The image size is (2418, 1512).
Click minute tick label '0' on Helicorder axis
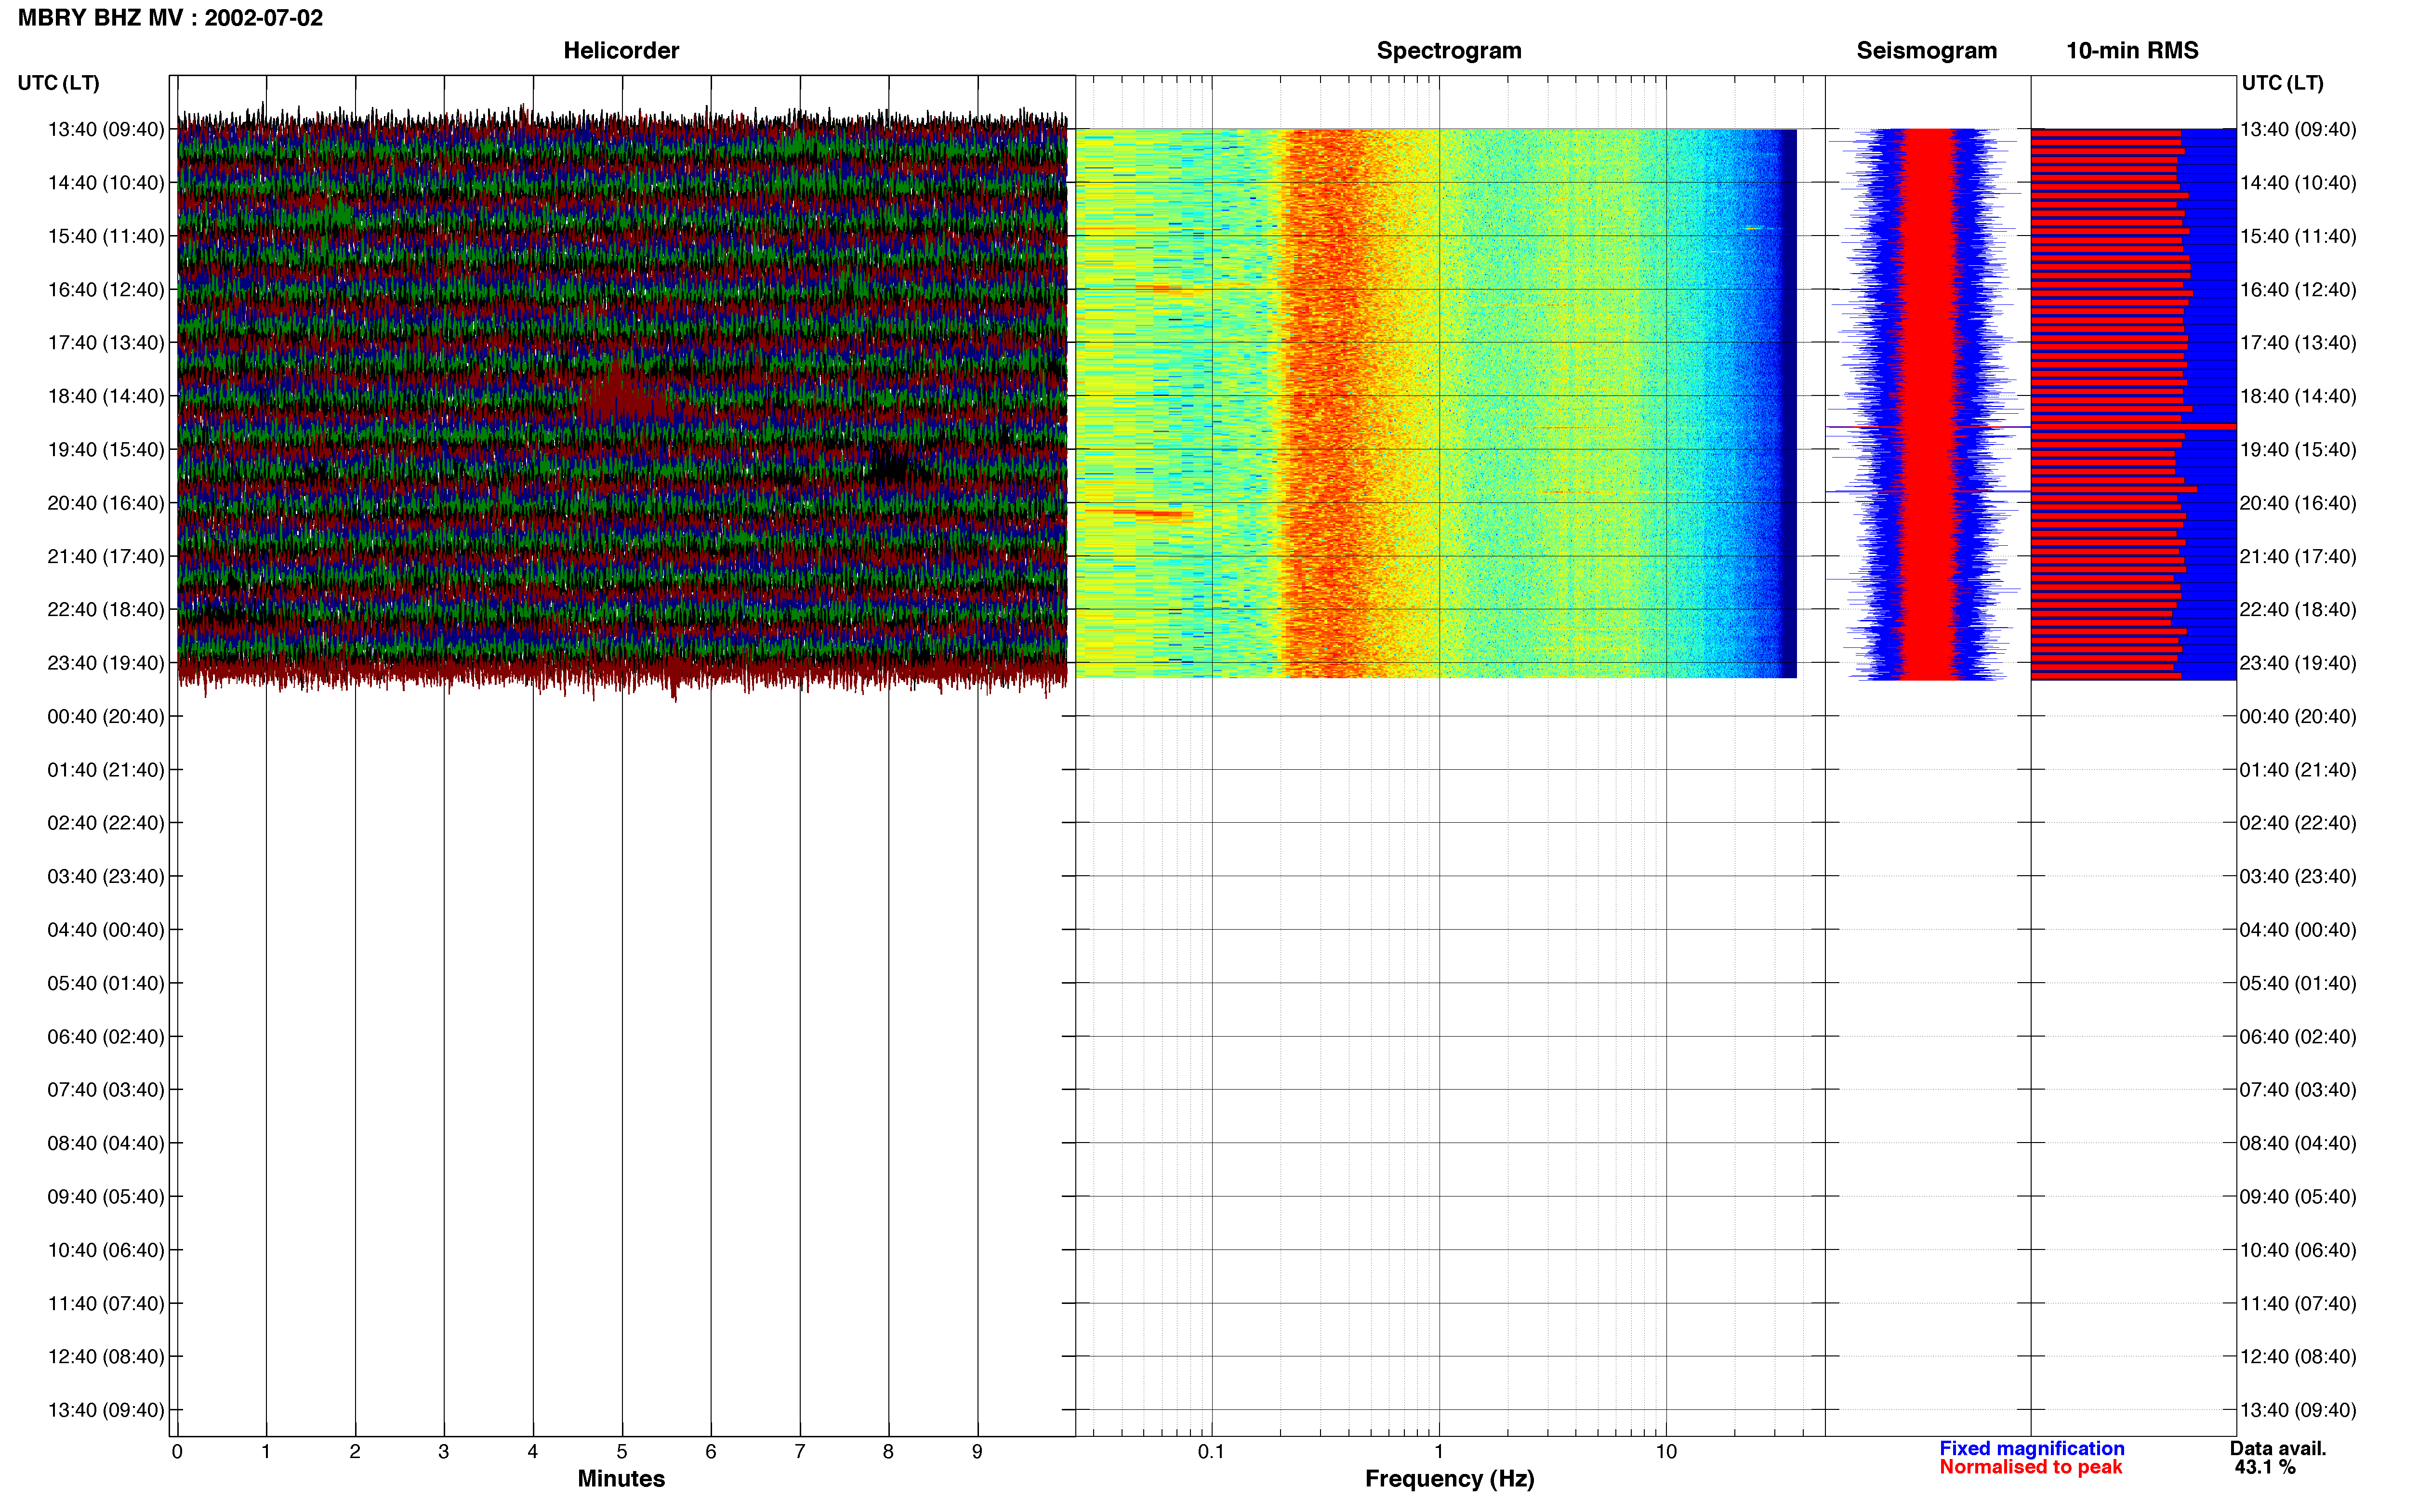point(177,1452)
